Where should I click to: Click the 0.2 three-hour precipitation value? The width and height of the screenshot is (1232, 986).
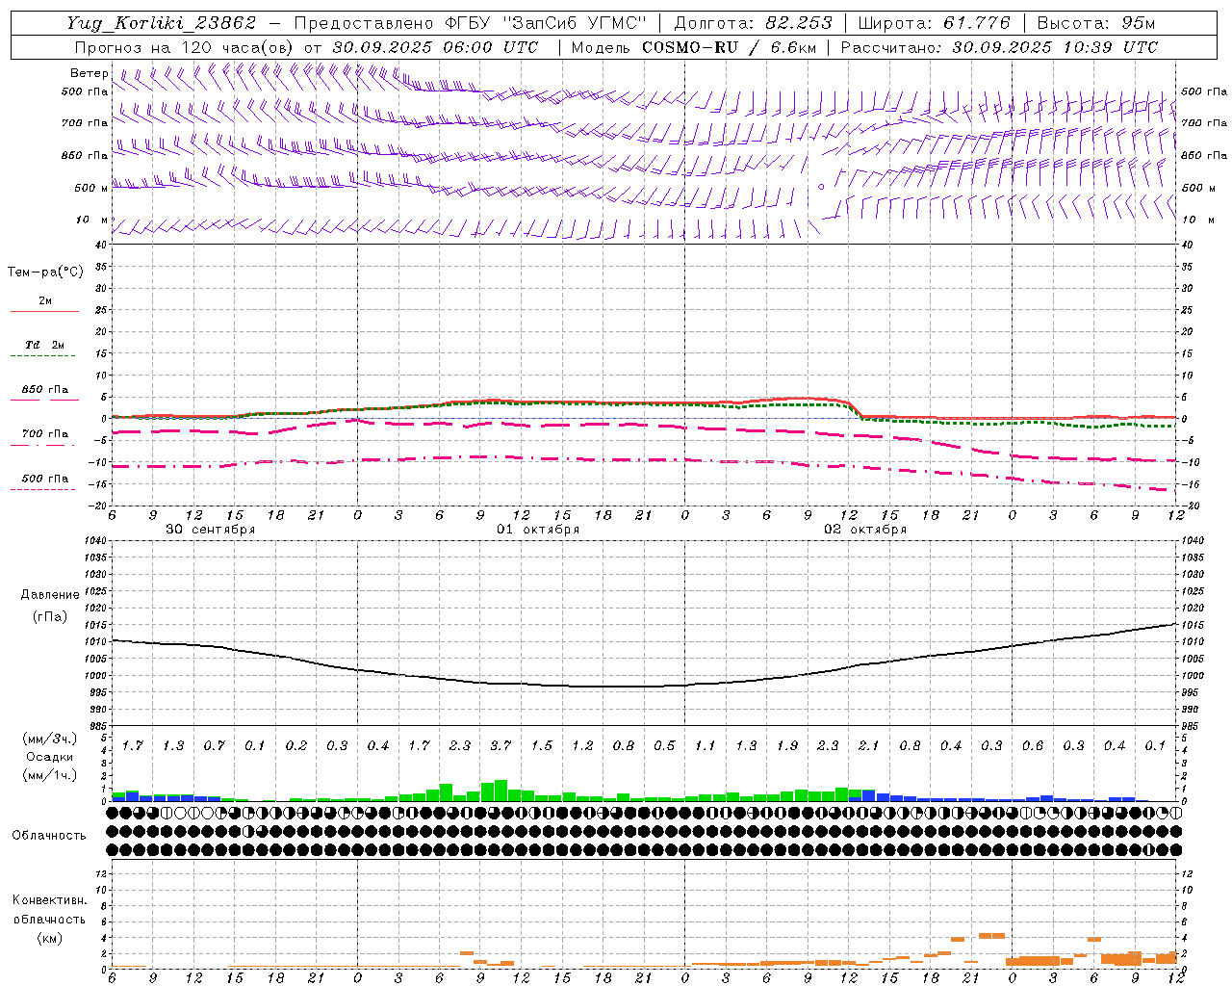[x=295, y=746]
